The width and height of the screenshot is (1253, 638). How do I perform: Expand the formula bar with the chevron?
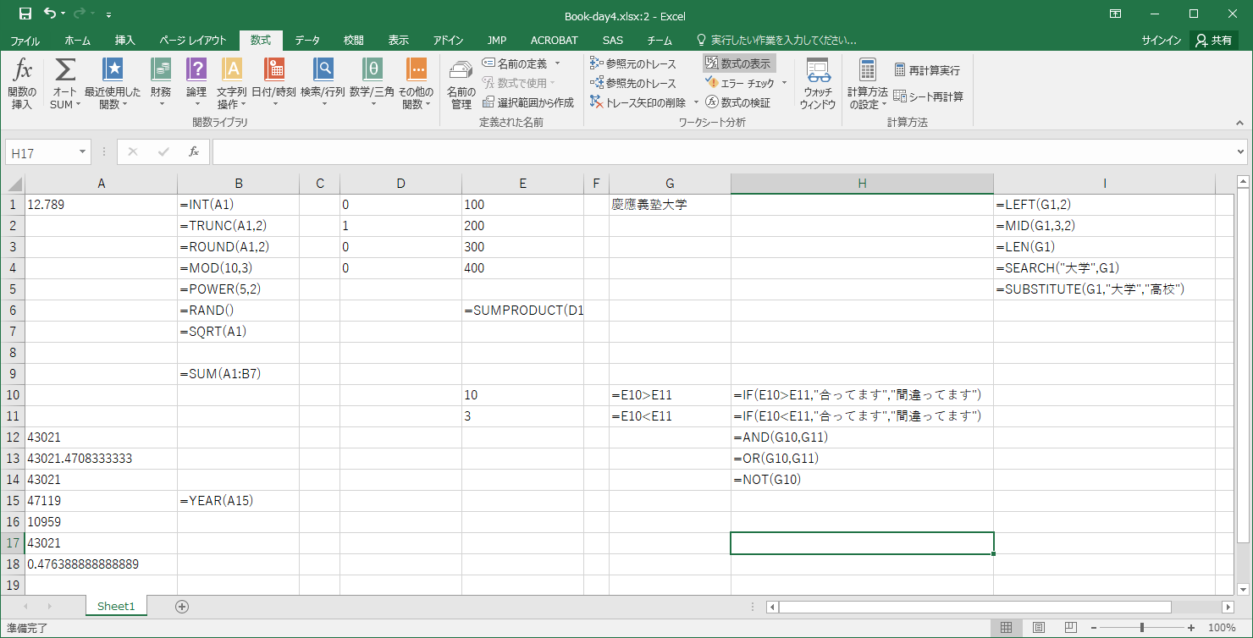click(x=1240, y=152)
